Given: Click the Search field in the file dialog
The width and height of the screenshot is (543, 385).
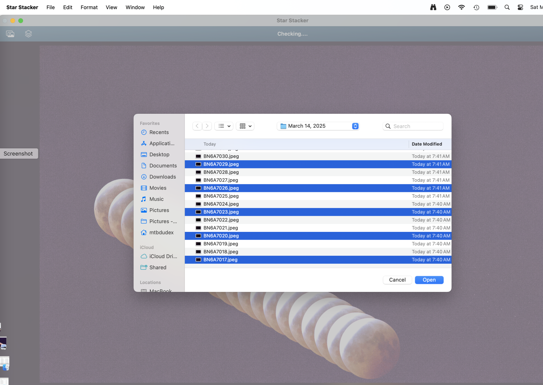Looking at the screenshot, I should click(x=413, y=126).
